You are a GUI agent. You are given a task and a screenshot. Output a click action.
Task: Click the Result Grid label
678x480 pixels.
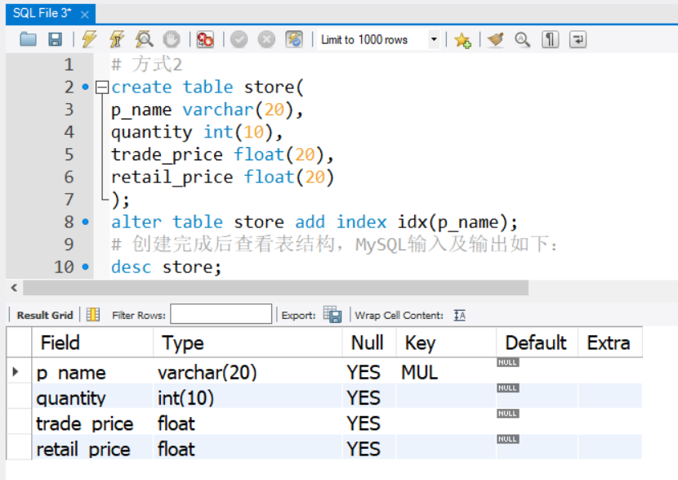tap(45, 315)
